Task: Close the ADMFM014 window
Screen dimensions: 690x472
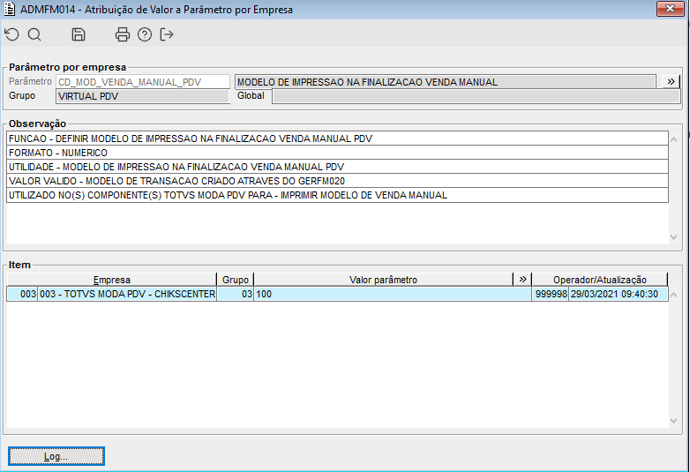Action: [x=671, y=9]
